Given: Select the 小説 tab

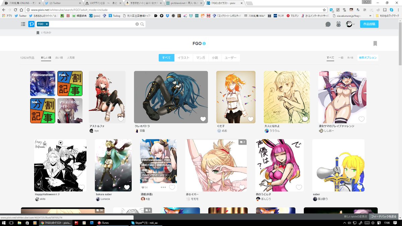Looking at the screenshot, I should [x=215, y=58].
